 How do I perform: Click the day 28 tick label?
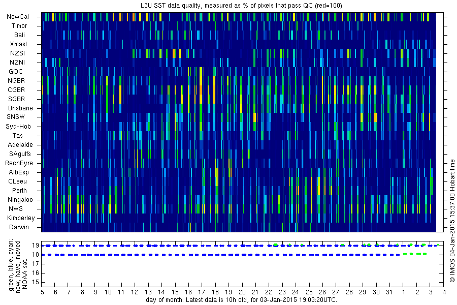(x=349, y=292)
